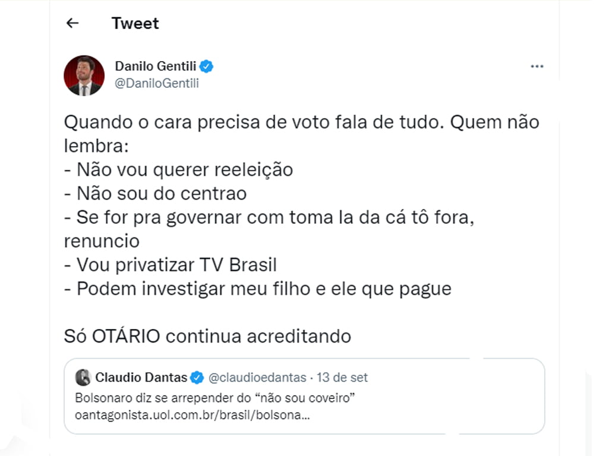
Task: Open the @DaniloGentili handle
Action: [x=157, y=83]
